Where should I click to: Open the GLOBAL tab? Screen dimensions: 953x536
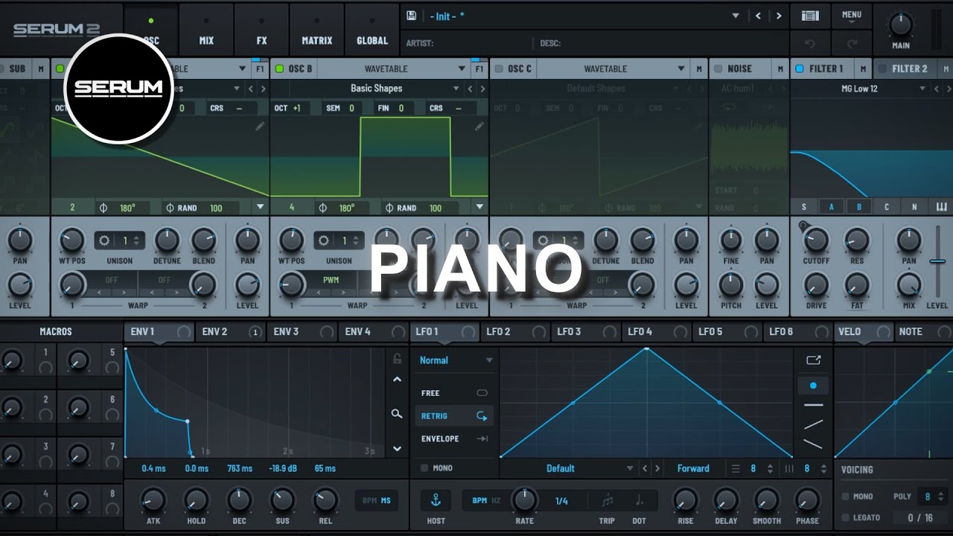[x=372, y=30]
